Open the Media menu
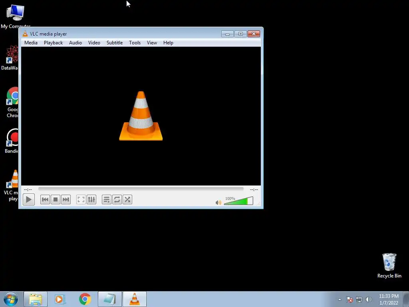 [x=31, y=43]
